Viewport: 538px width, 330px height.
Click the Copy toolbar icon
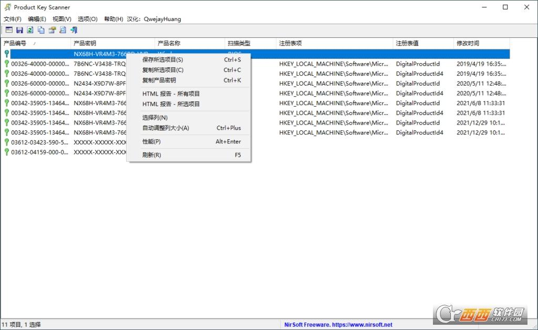(41, 30)
